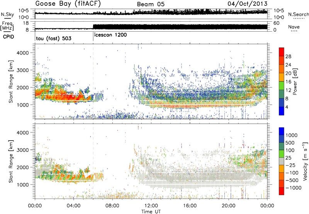Click the CPID label

[8, 37]
